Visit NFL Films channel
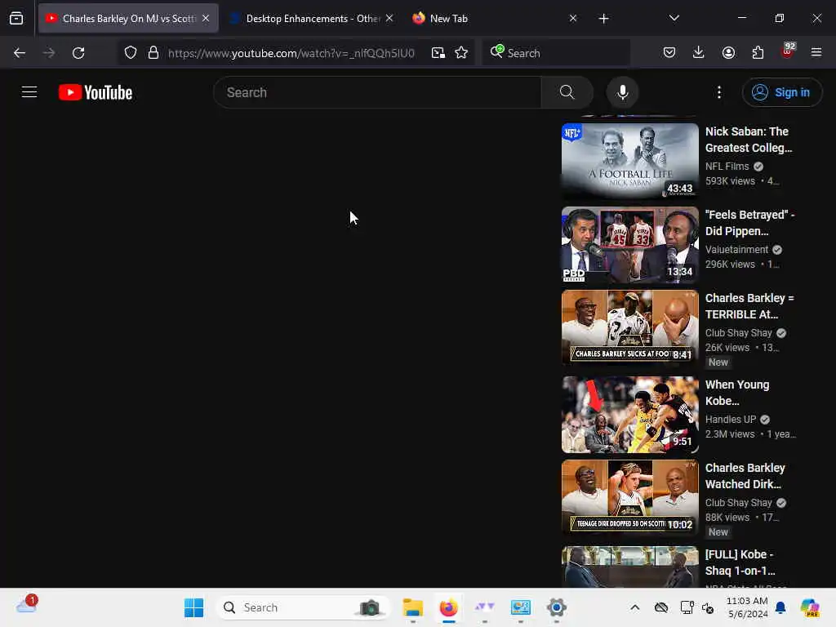The image size is (836, 627). [x=727, y=167]
